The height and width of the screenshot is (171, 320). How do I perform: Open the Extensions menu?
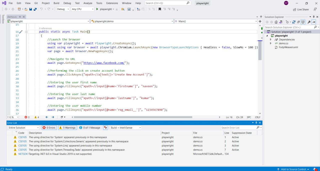pos(112,3)
